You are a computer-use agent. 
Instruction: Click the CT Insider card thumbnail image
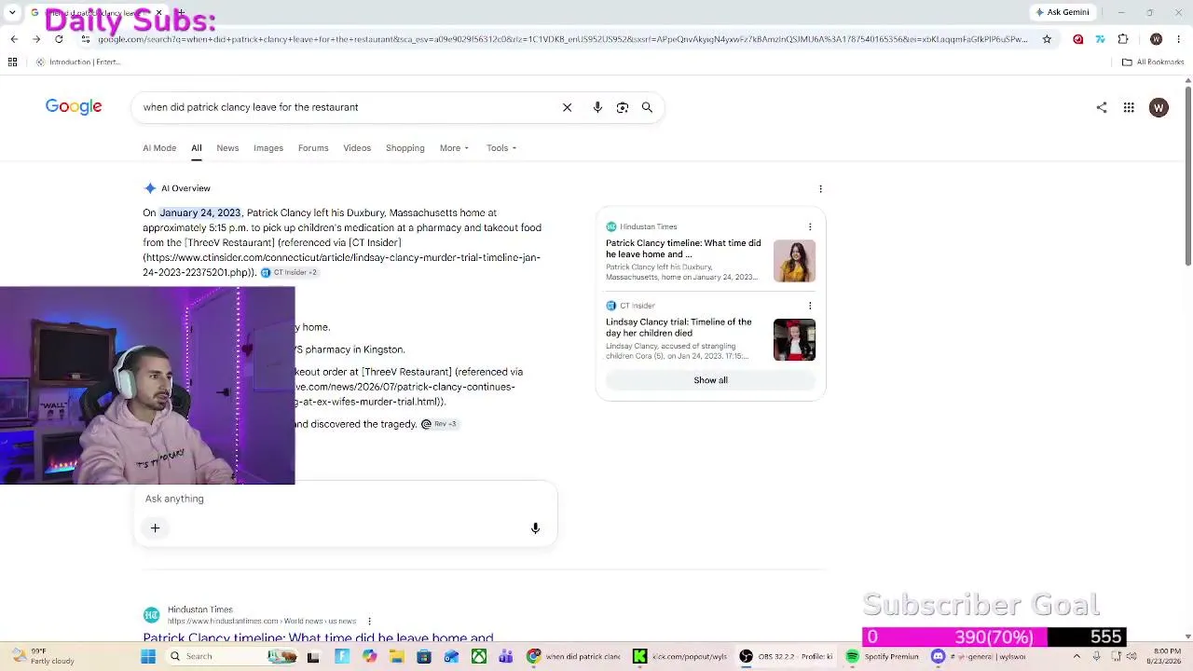794,339
